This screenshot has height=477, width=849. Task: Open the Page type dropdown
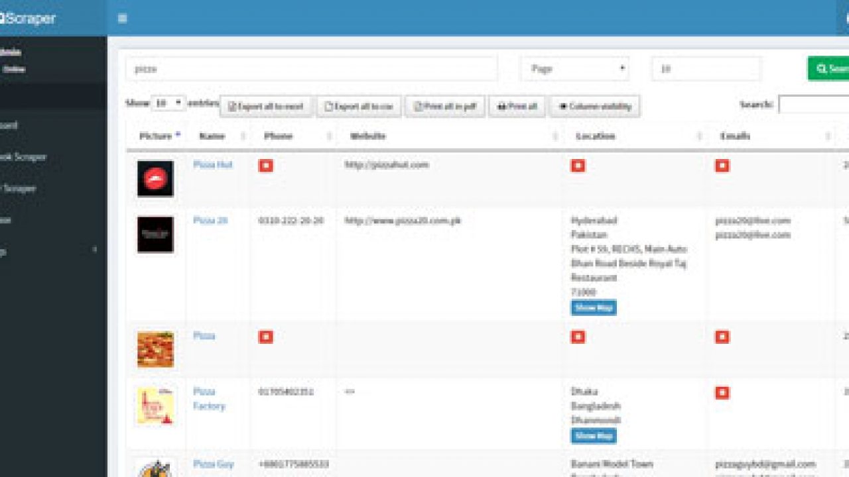coord(574,68)
